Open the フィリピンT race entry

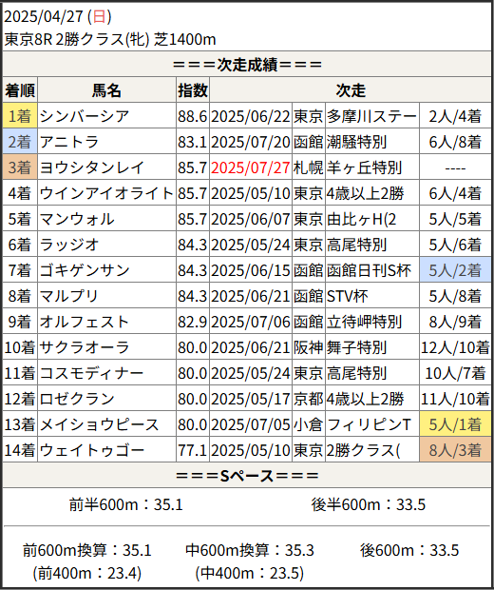coord(369,424)
